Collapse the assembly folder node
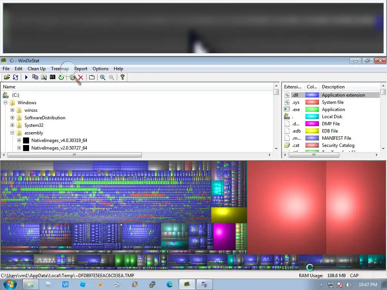 pyautogui.click(x=12, y=133)
